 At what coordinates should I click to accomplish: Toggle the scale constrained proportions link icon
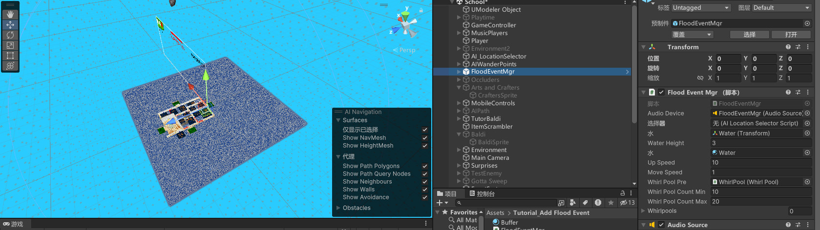click(x=700, y=78)
